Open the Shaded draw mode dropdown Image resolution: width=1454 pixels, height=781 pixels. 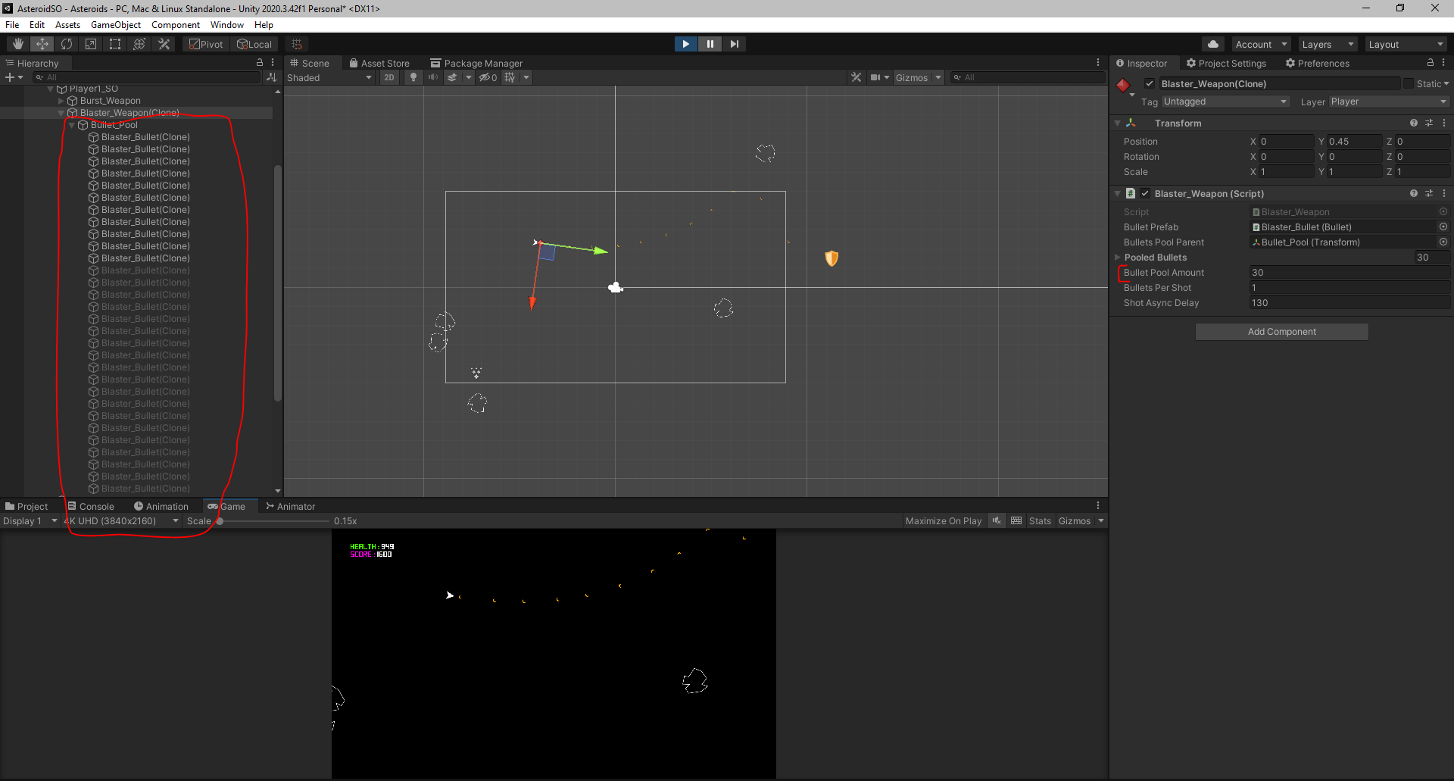[x=329, y=77]
